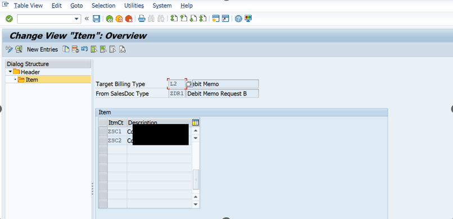Viewport: 453px width, 219px height.
Task: Open the Utilities menu
Action: pyautogui.click(x=134, y=6)
